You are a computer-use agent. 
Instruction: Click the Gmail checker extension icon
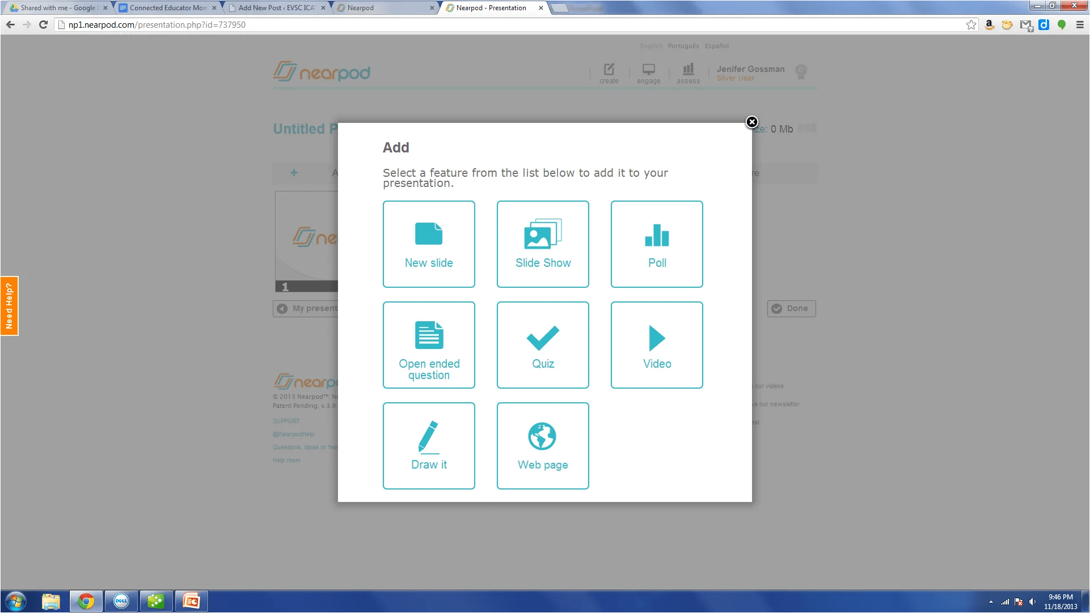coord(1026,25)
